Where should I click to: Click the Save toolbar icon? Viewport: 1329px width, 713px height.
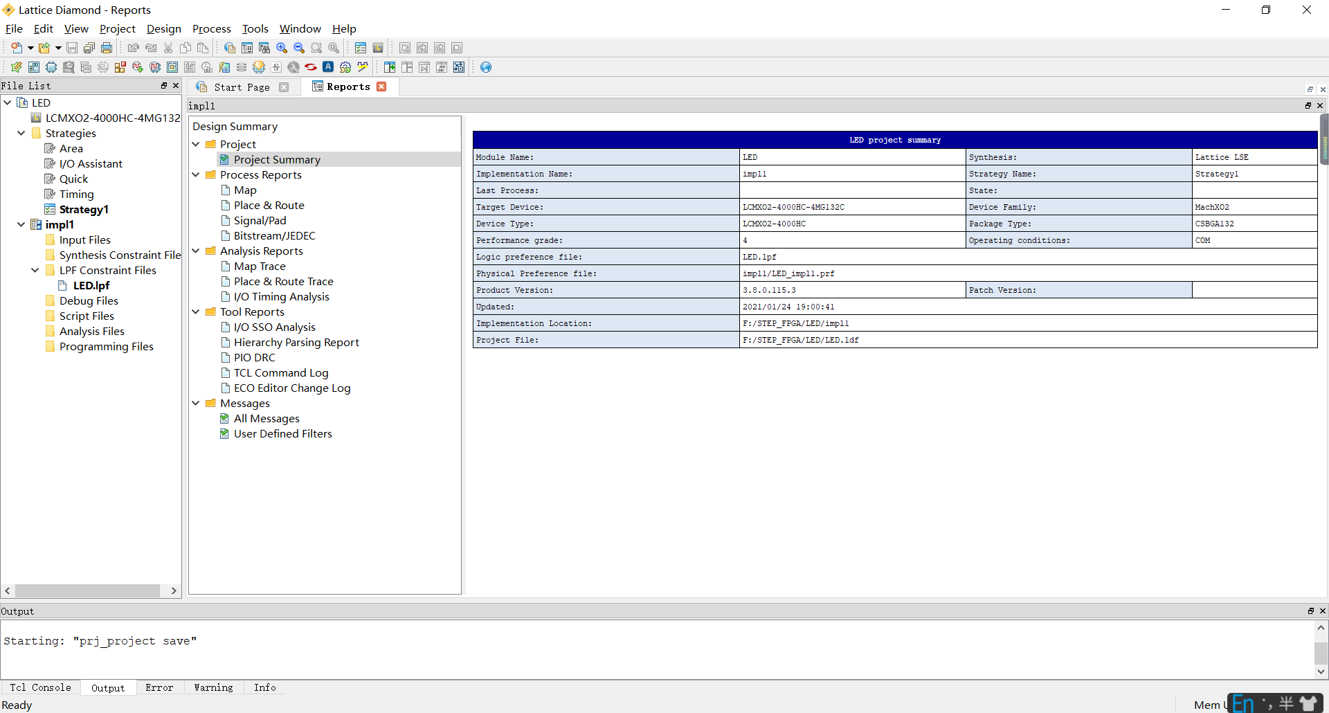coord(72,48)
